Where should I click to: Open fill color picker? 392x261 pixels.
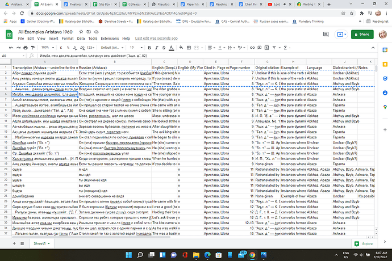coord(181,48)
